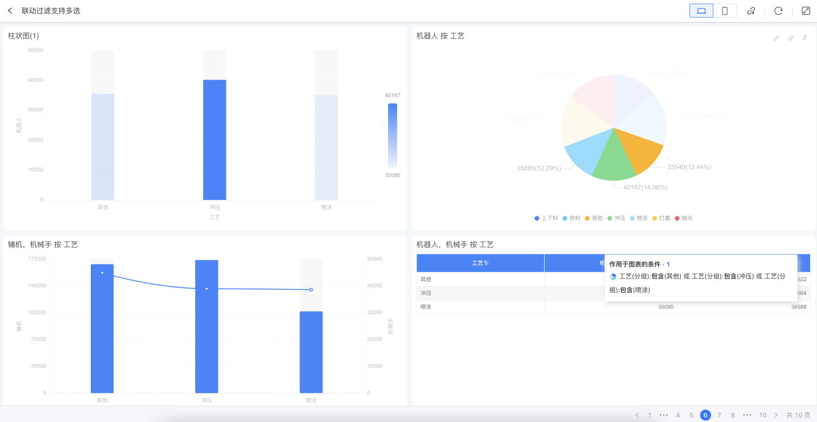Screen dimensions: 817x422
Task: Click the unlink icon on pie chart
Action: coord(790,38)
